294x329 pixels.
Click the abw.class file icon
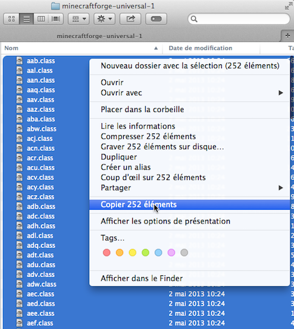click(20, 129)
